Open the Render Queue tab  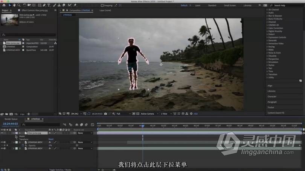click(x=10, y=119)
